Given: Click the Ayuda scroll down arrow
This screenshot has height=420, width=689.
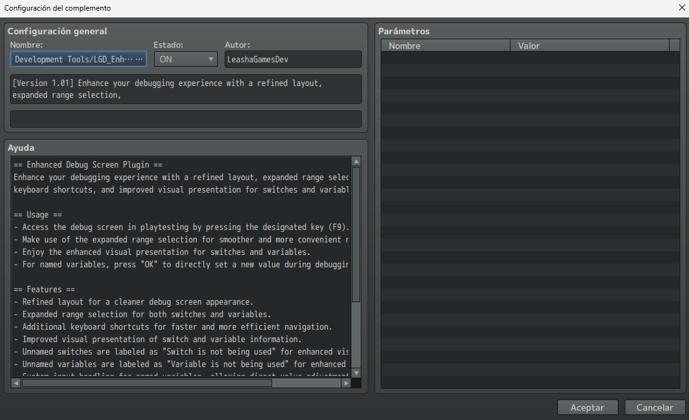Looking at the screenshot, I should [356, 373].
